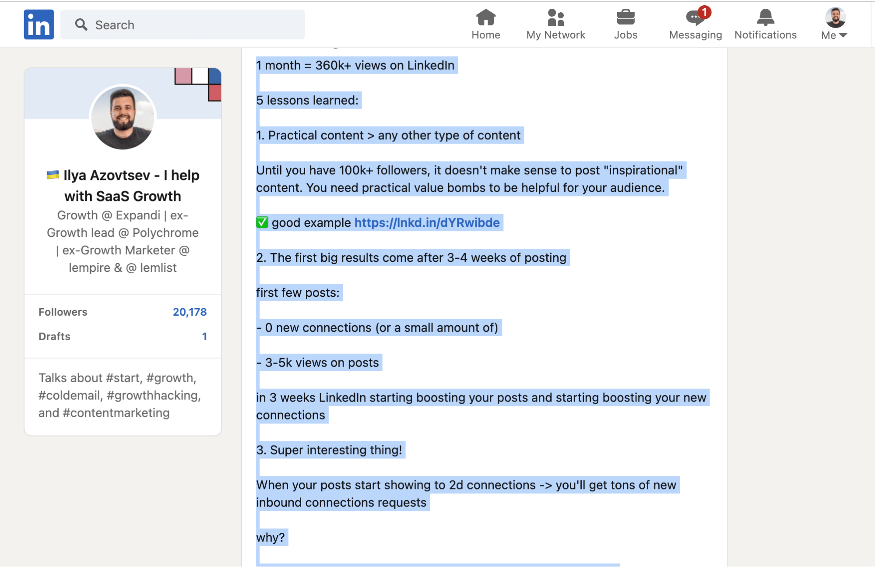Click the LinkedIn logo icon

[39, 25]
